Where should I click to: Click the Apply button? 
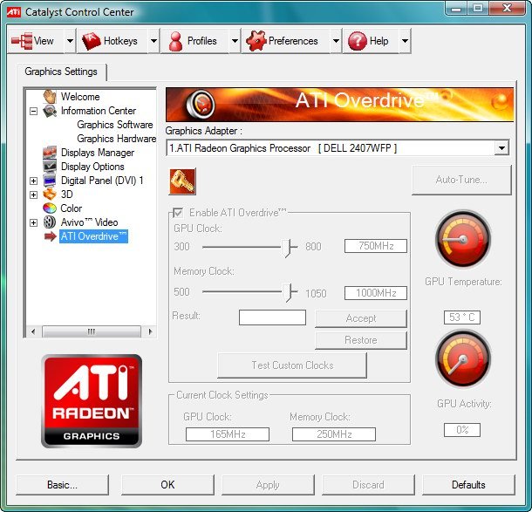coord(268,484)
